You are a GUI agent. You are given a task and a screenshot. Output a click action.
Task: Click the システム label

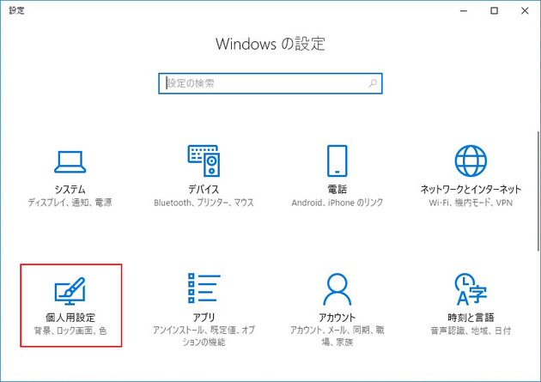(x=70, y=189)
